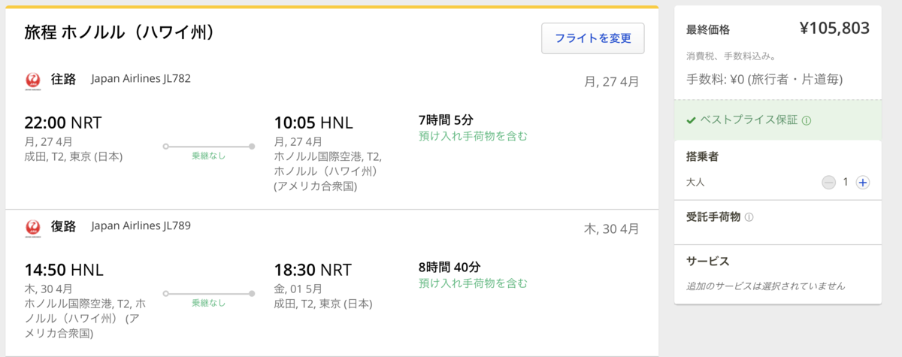Image resolution: width=902 pixels, height=357 pixels.
Task: Click the return Japan Airlines logo
Action: pos(32,228)
